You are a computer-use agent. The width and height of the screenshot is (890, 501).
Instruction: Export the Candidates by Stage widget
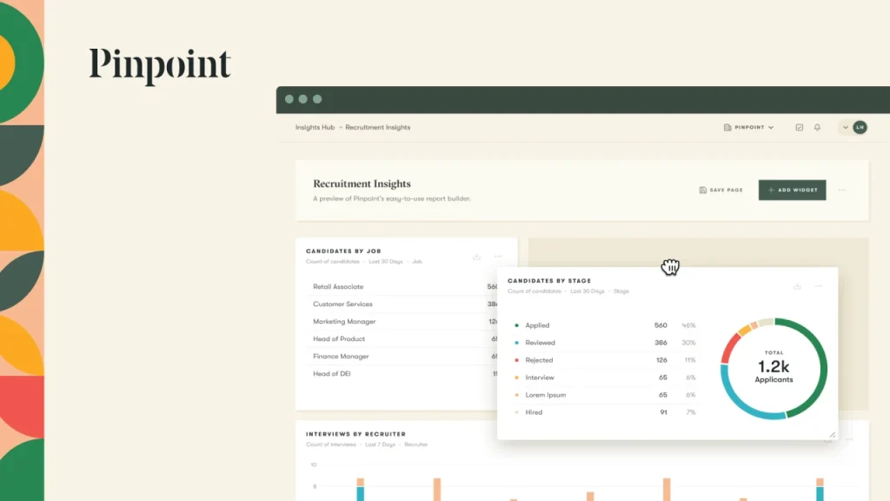click(x=796, y=286)
